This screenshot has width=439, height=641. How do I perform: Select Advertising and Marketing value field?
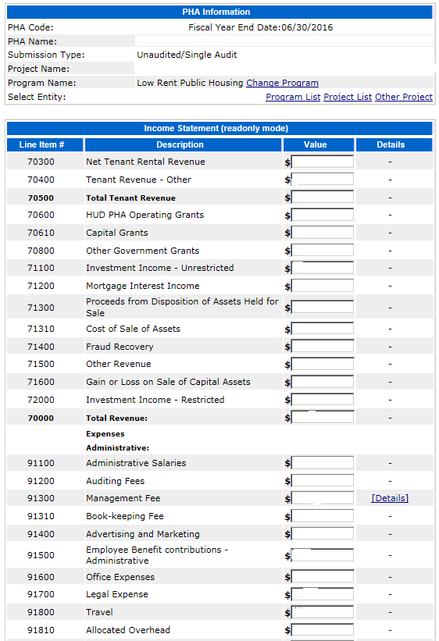coord(323,534)
